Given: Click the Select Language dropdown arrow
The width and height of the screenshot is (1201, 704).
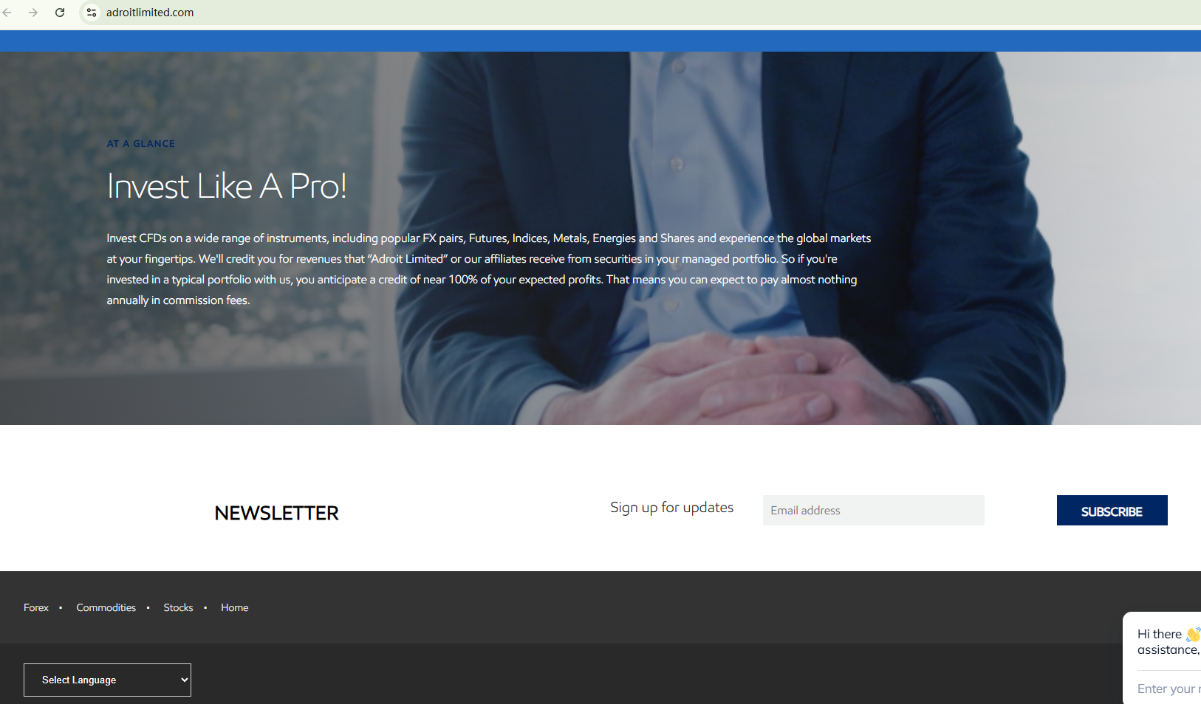Looking at the screenshot, I should (x=184, y=680).
